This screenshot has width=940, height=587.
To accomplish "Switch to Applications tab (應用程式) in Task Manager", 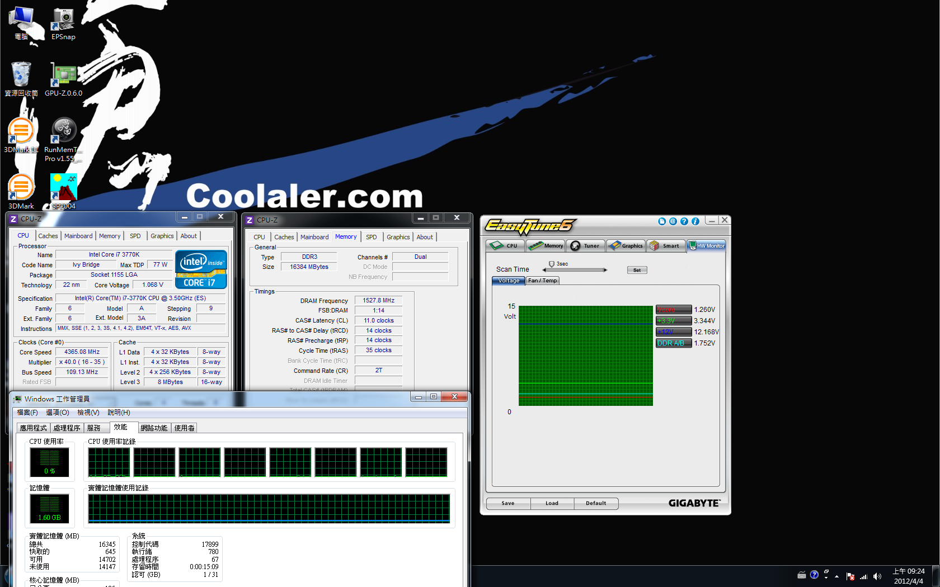I will pyautogui.click(x=34, y=428).
